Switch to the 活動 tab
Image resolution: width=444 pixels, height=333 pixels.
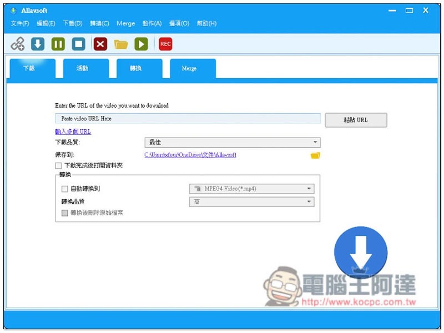(x=86, y=68)
